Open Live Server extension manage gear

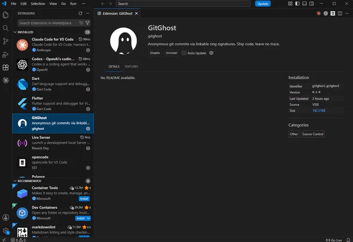tap(88, 149)
